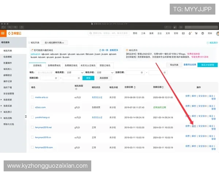
Task: Click zoom in in Preview toolbar
Action: 15,27
